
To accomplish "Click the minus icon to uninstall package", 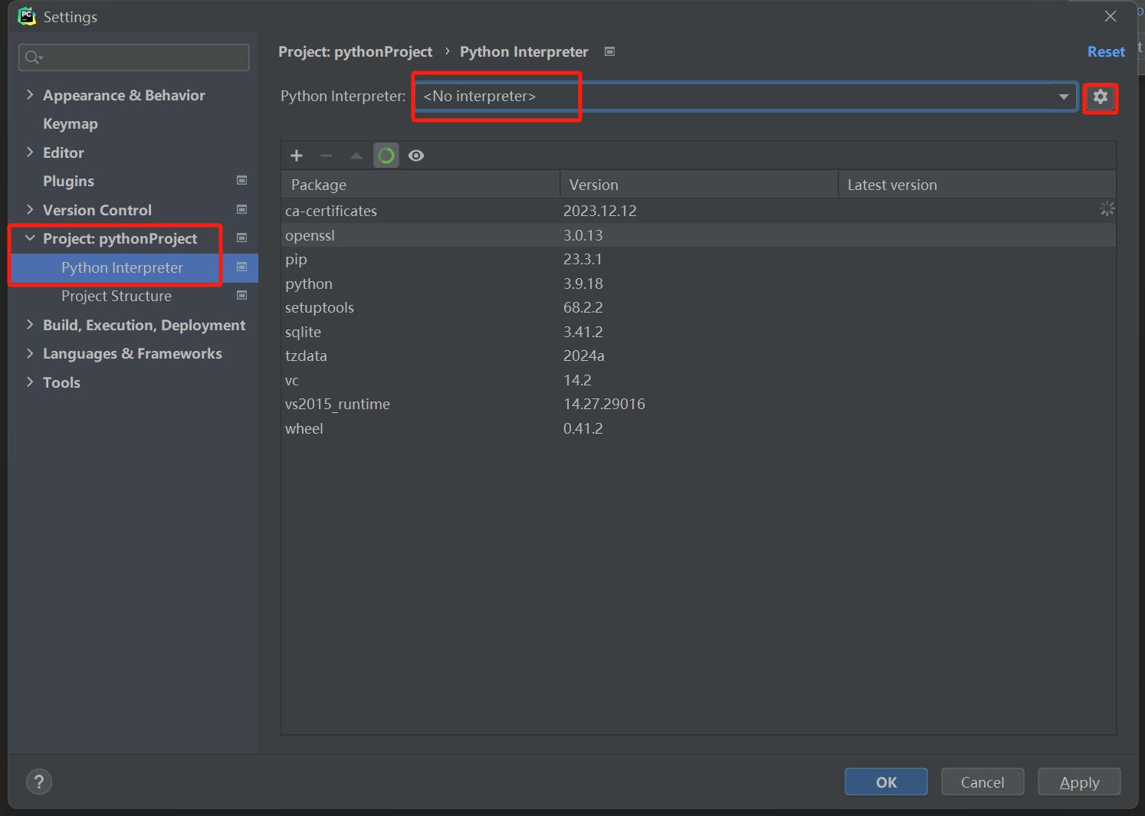I will tap(326, 156).
